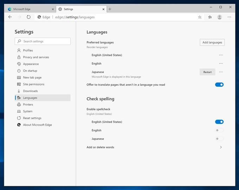Open the browser Settings and more menu
This screenshot has width=239, height=190.
[229, 17]
